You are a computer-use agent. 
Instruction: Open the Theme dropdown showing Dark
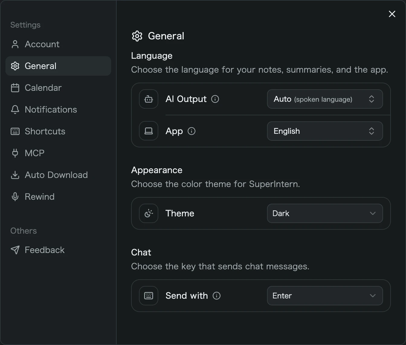(325, 213)
